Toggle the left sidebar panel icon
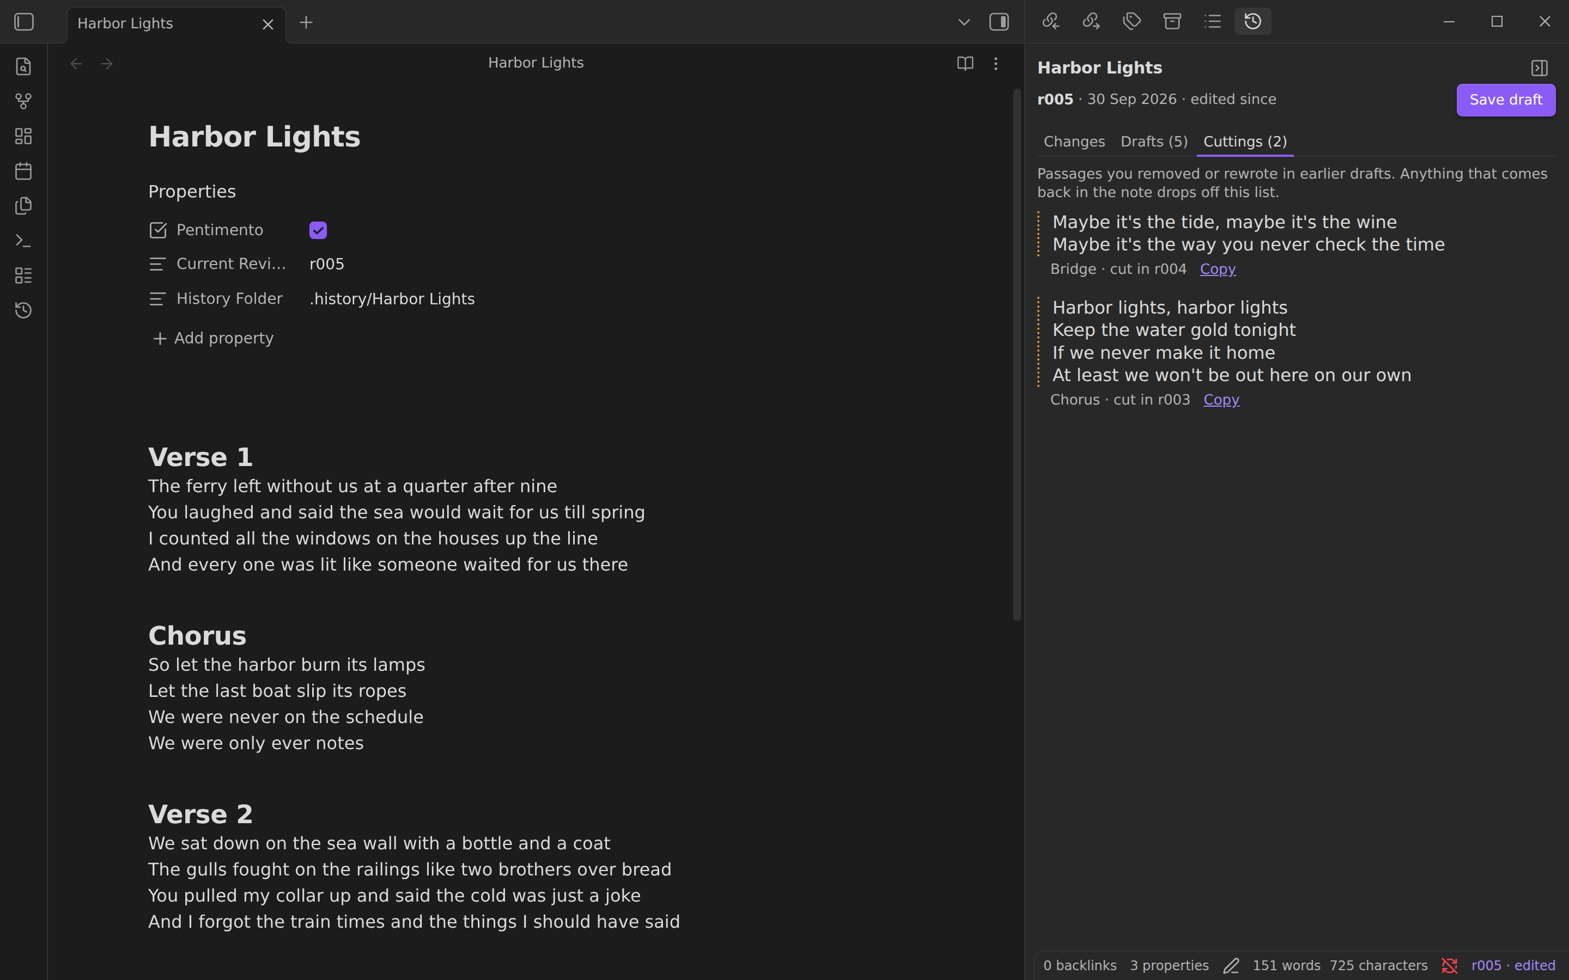The height and width of the screenshot is (980, 1569). [24, 22]
